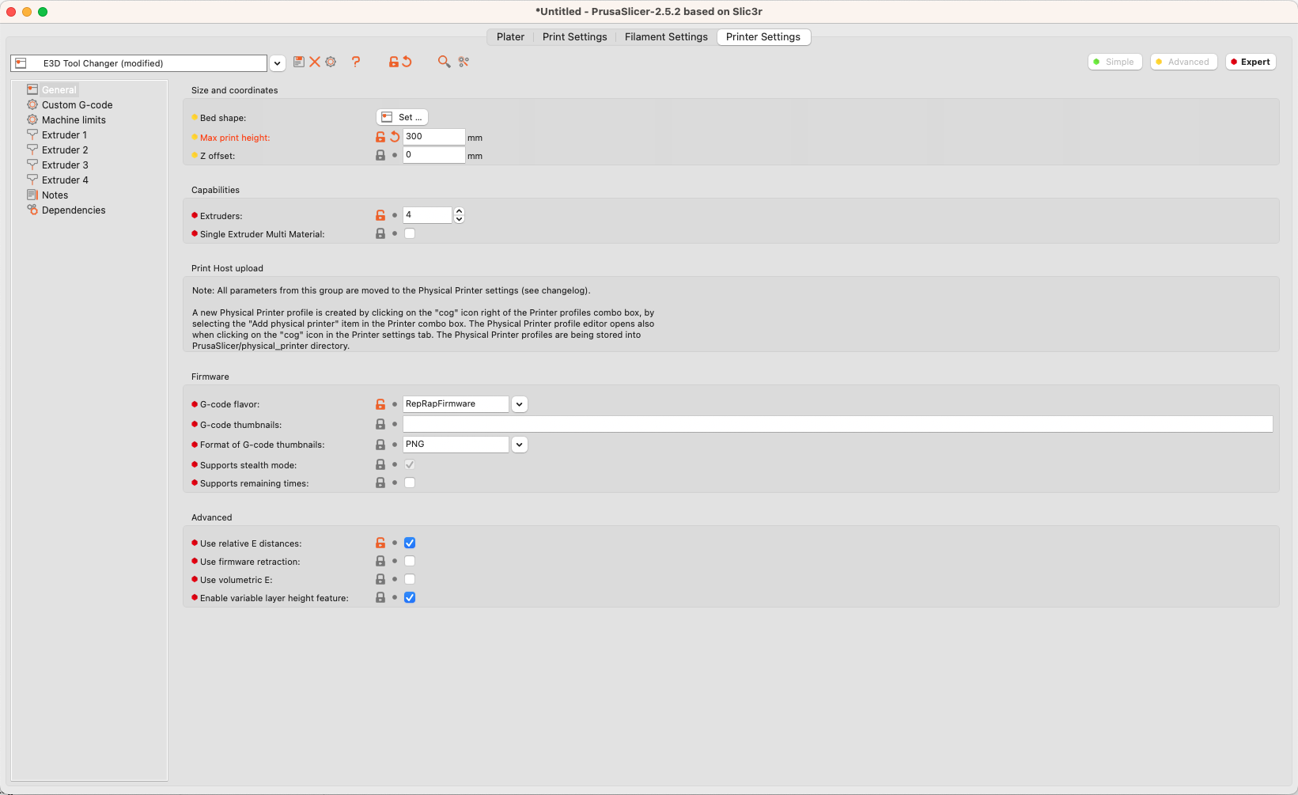Click the Max print height input field
This screenshot has width=1298, height=795.
click(x=433, y=137)
